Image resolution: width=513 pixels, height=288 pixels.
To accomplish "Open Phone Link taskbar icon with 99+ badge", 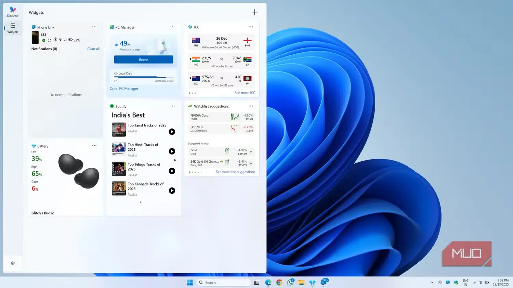I will [324, 282].
